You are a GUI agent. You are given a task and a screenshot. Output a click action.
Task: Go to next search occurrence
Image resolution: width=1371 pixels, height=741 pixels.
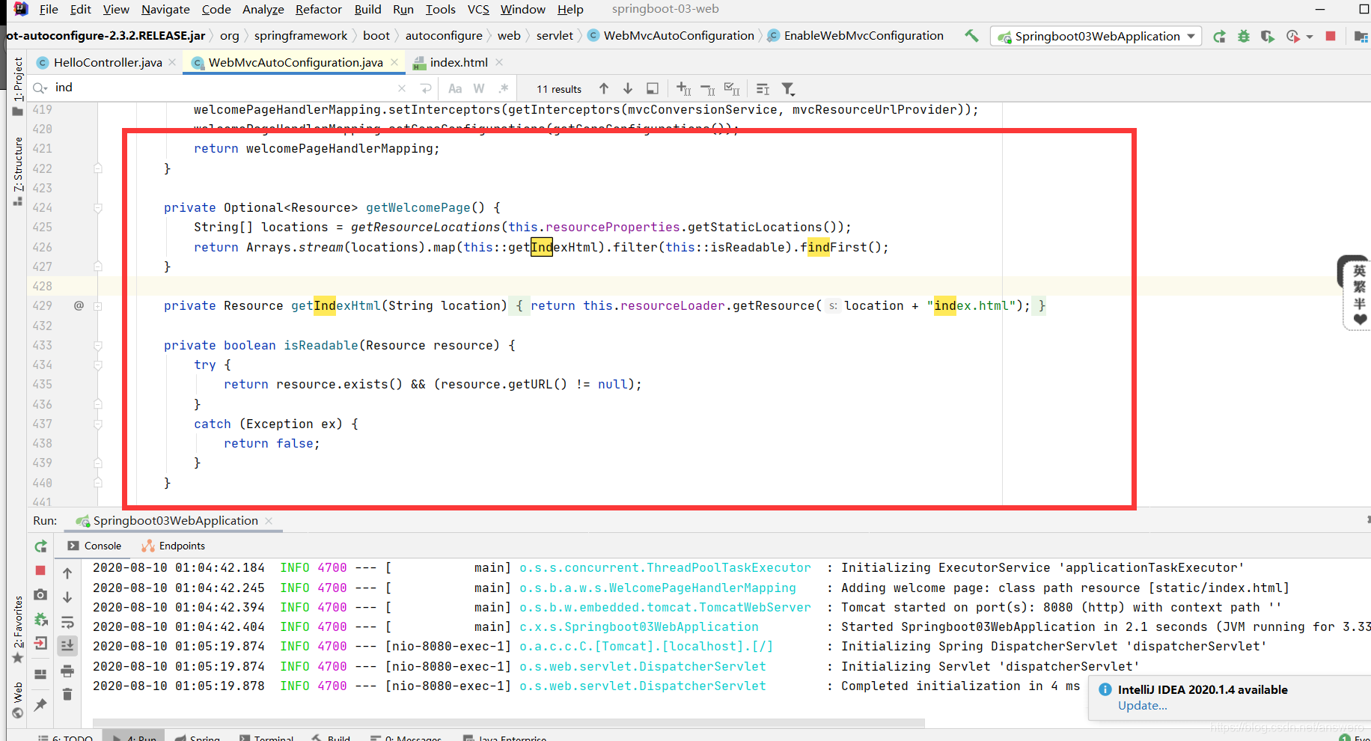tap(628, 88)
